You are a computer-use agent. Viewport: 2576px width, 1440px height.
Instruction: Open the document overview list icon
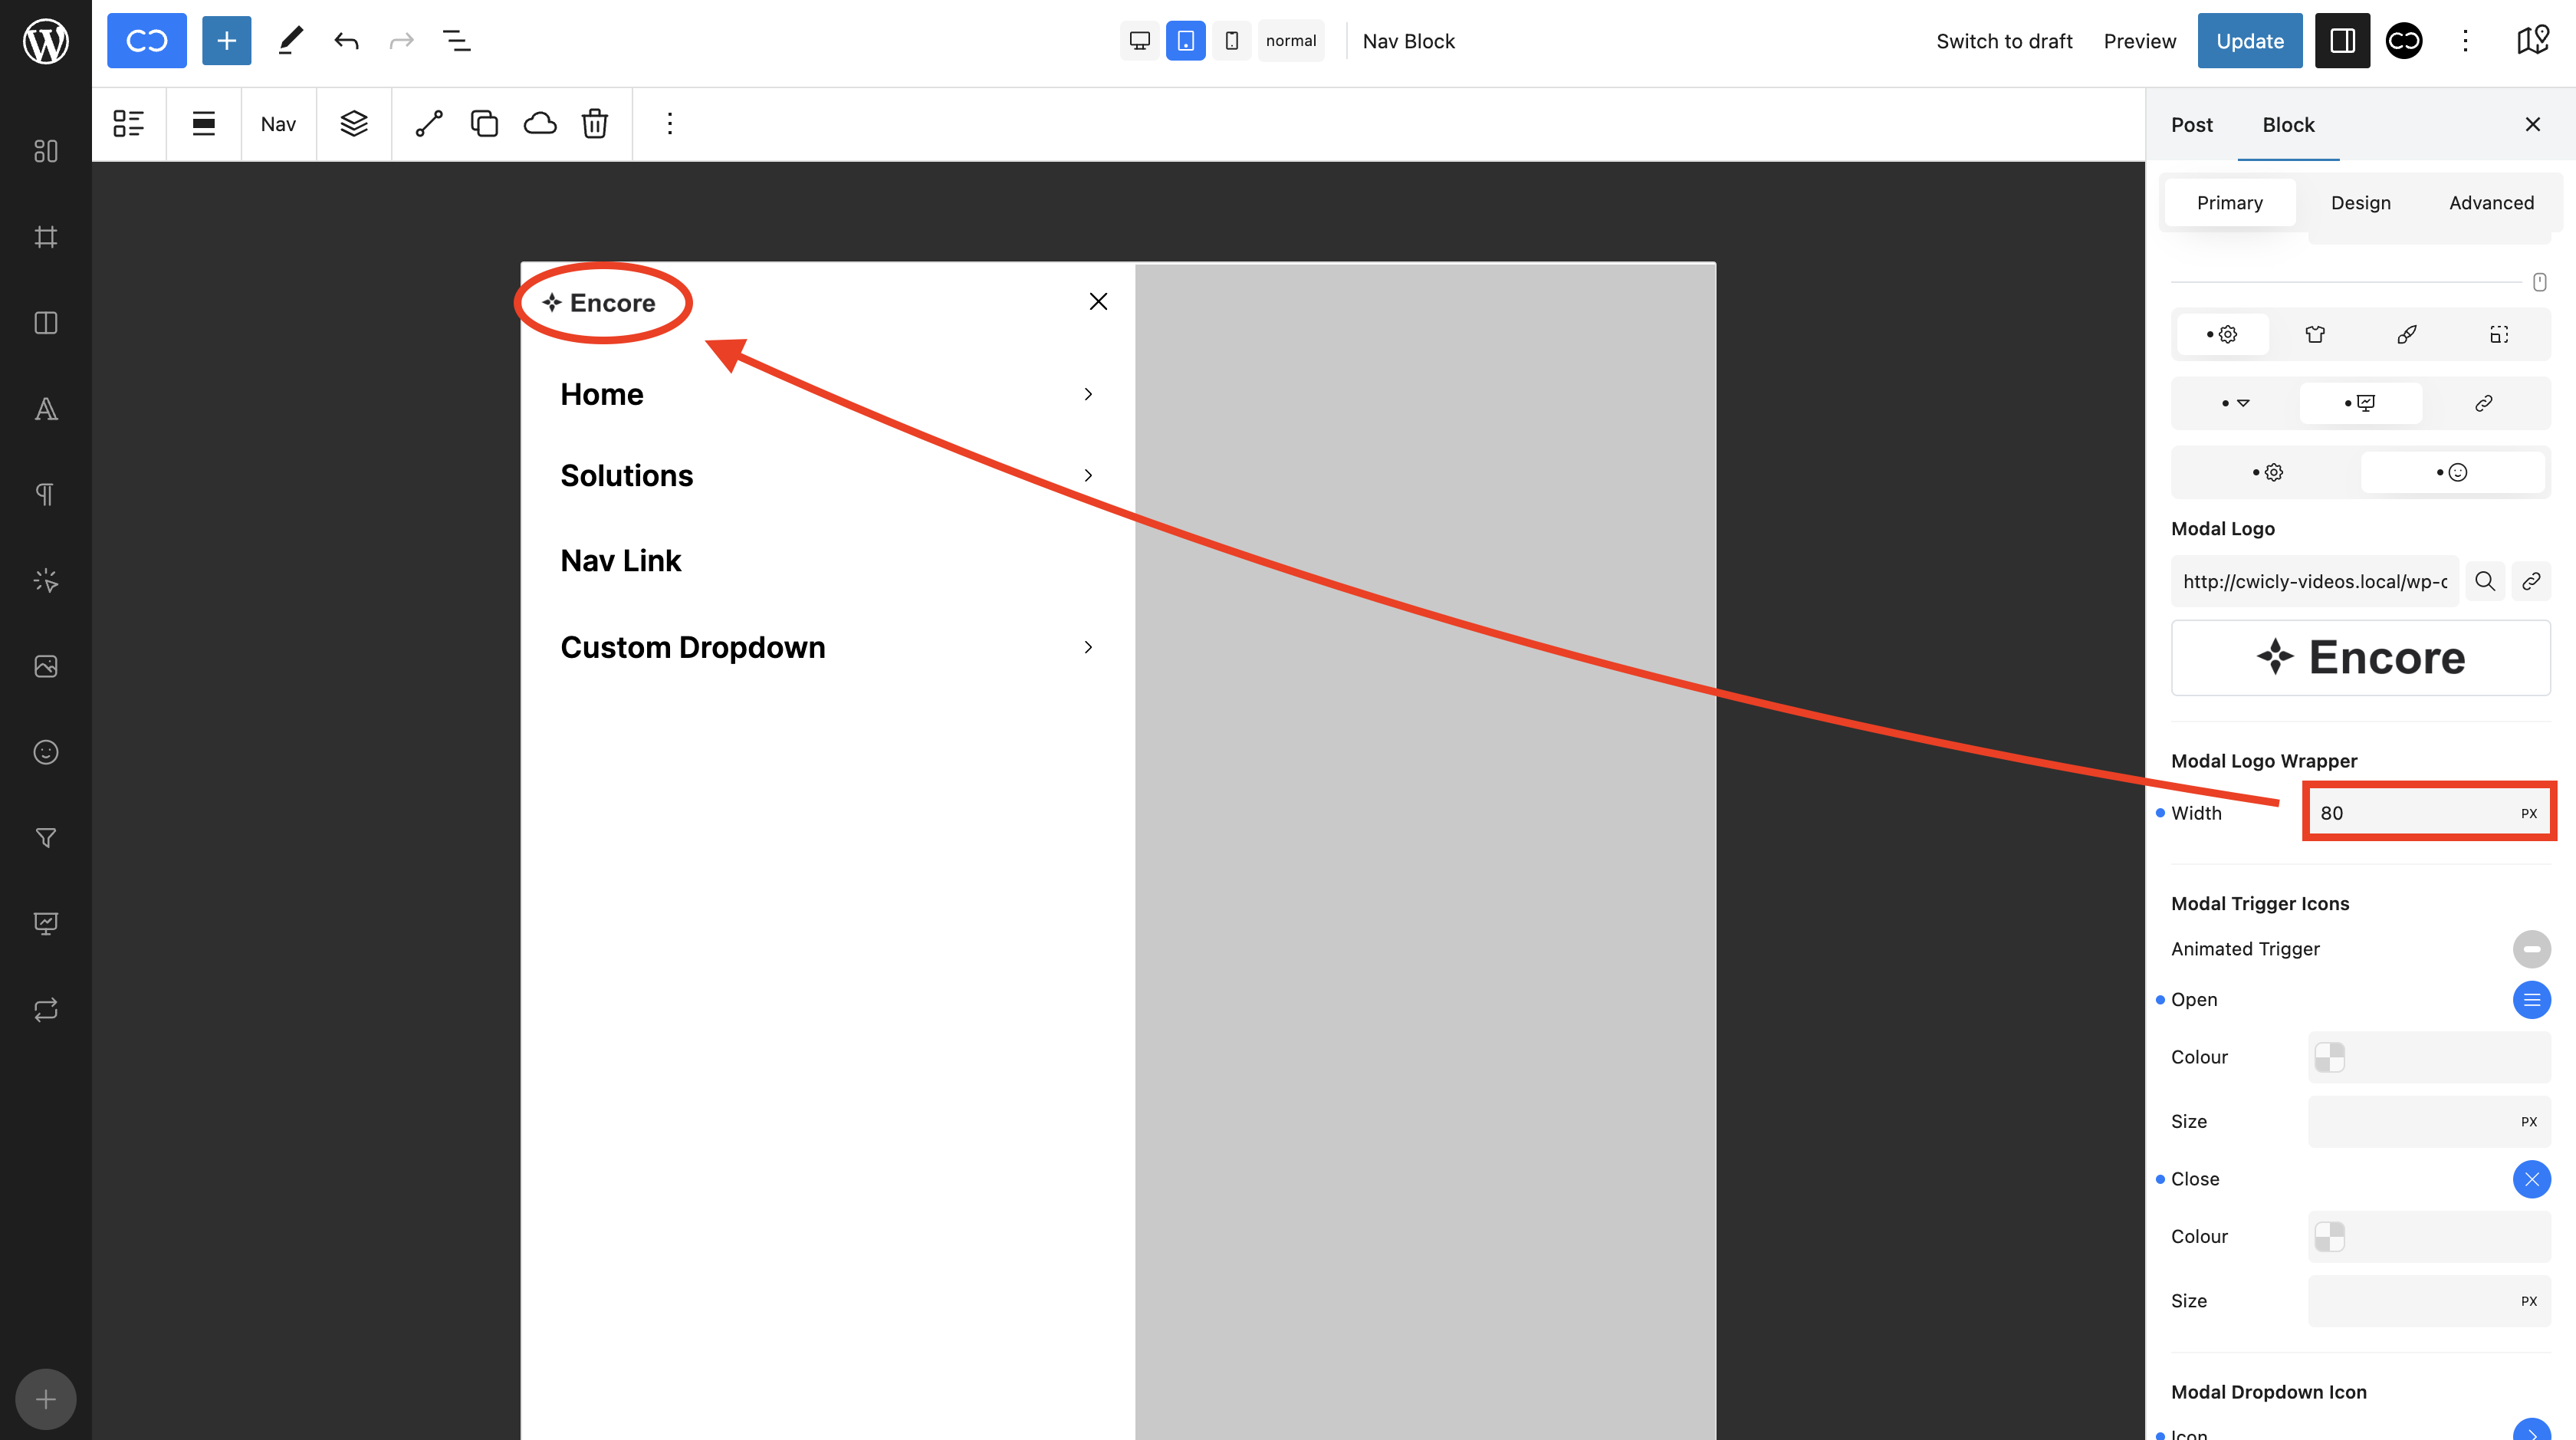point(457,41)
